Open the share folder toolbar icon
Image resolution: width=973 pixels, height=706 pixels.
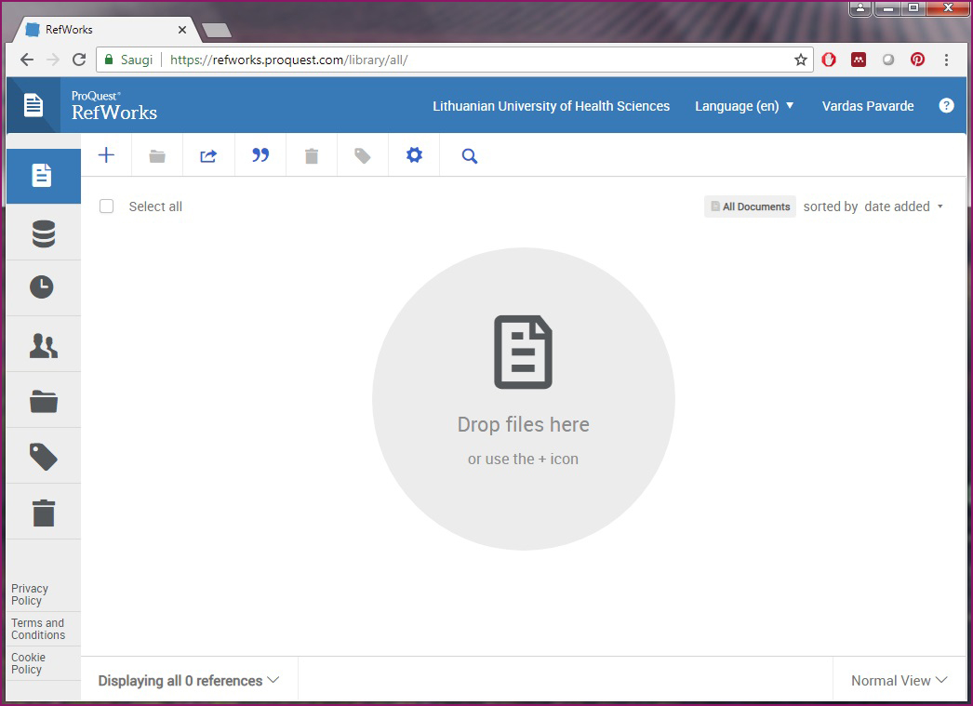(x=208, y=156)
